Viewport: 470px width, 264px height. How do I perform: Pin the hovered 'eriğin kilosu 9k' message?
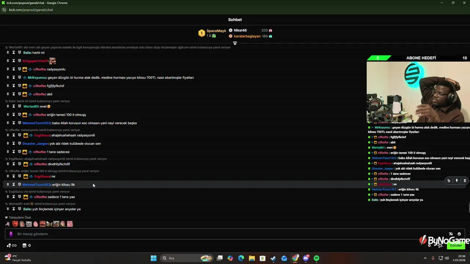coord(457,181)
